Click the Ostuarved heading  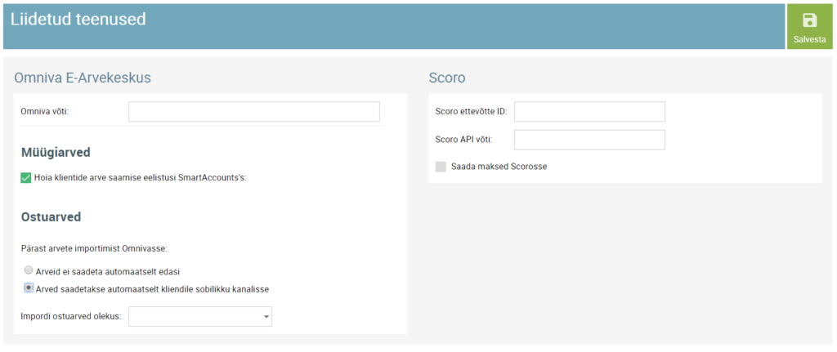click(x=51, y=217)
